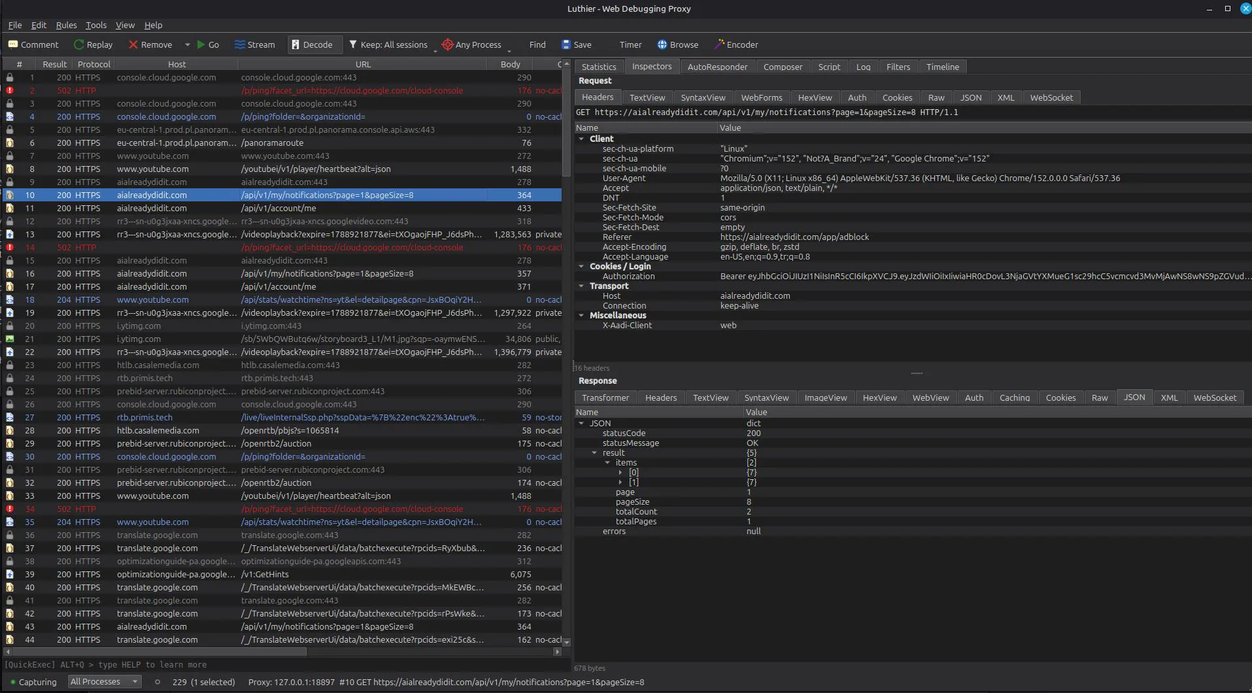Click the icon of session 39 row
The height and width of the screenshot is (693, 1252).
point(10,574)
